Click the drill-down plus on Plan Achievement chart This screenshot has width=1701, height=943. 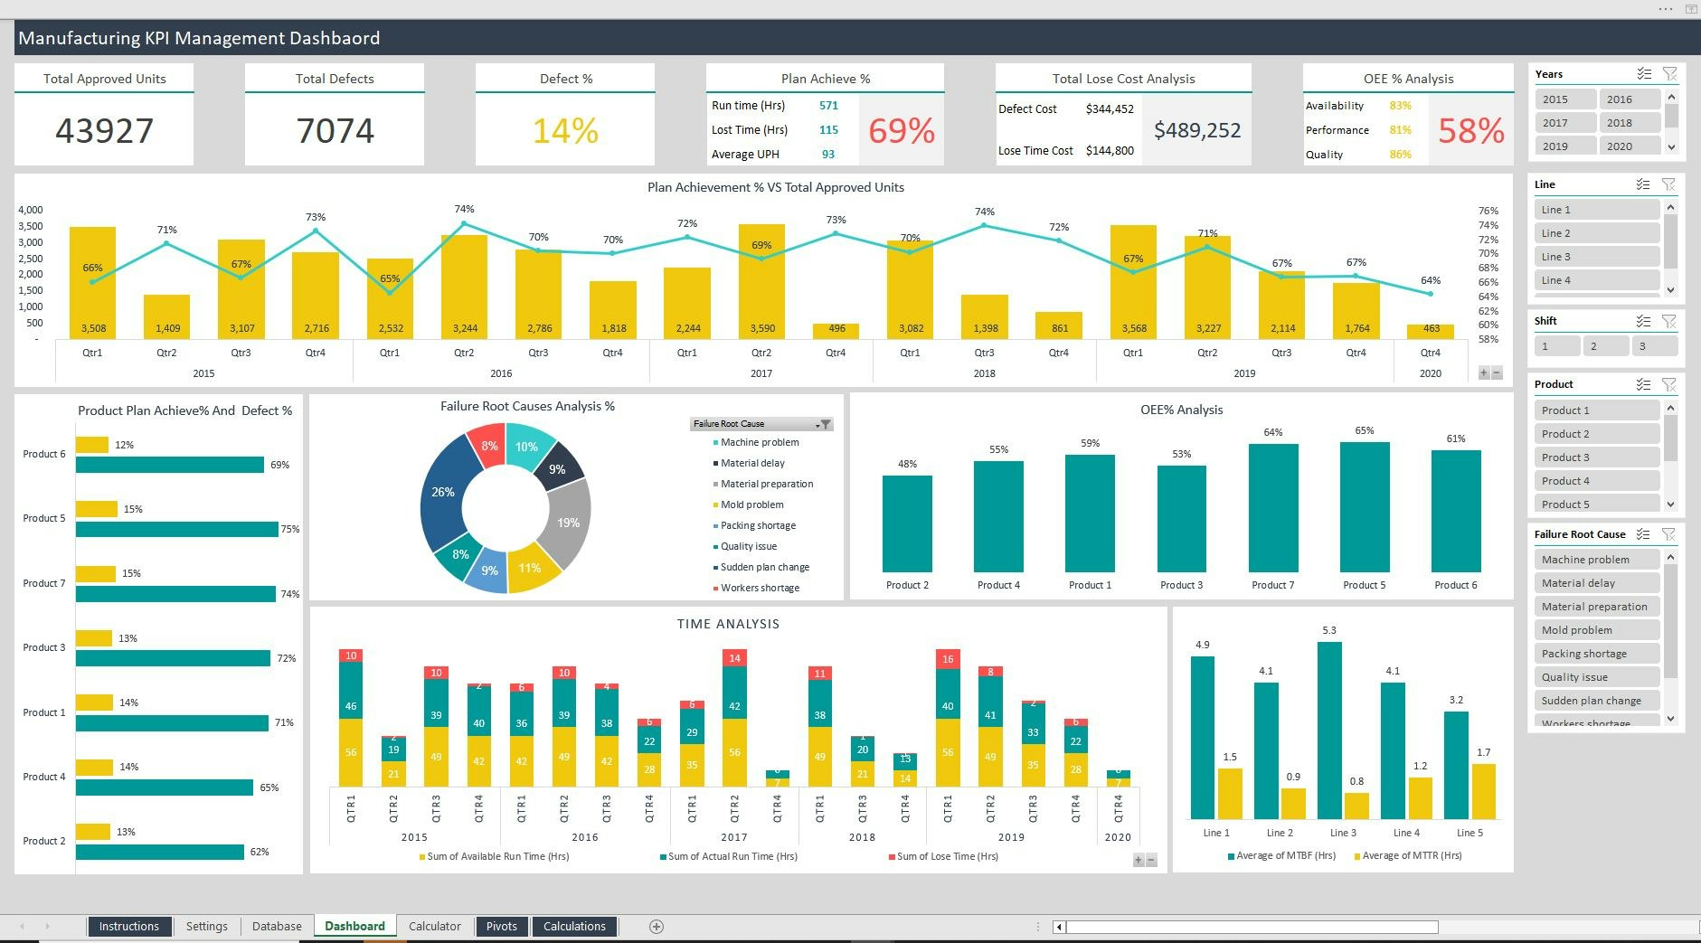1483,372
